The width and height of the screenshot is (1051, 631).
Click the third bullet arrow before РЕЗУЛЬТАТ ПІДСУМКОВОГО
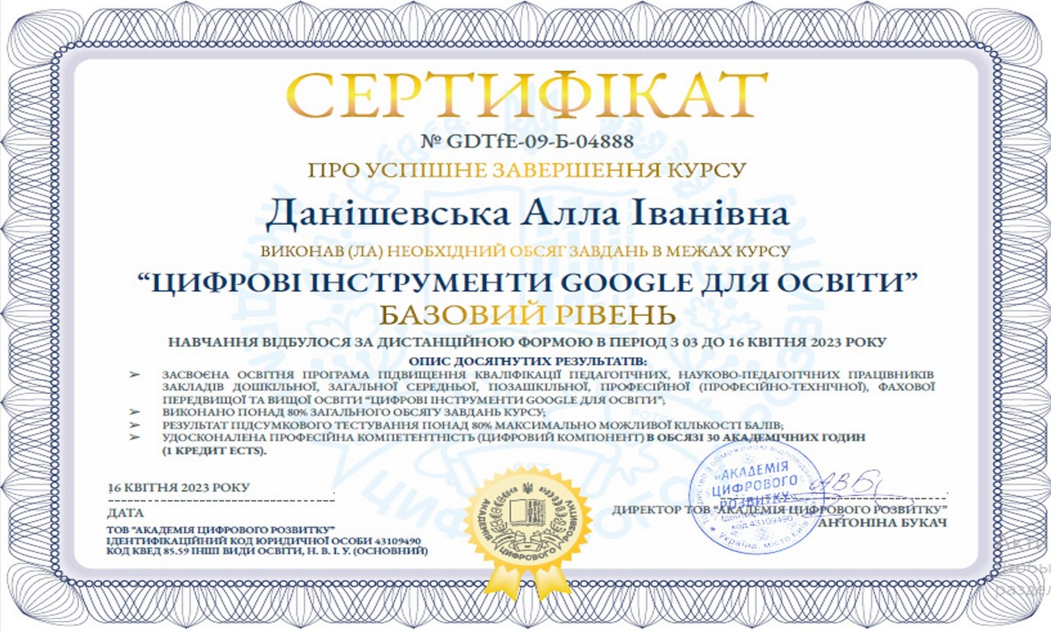[135, 425]
